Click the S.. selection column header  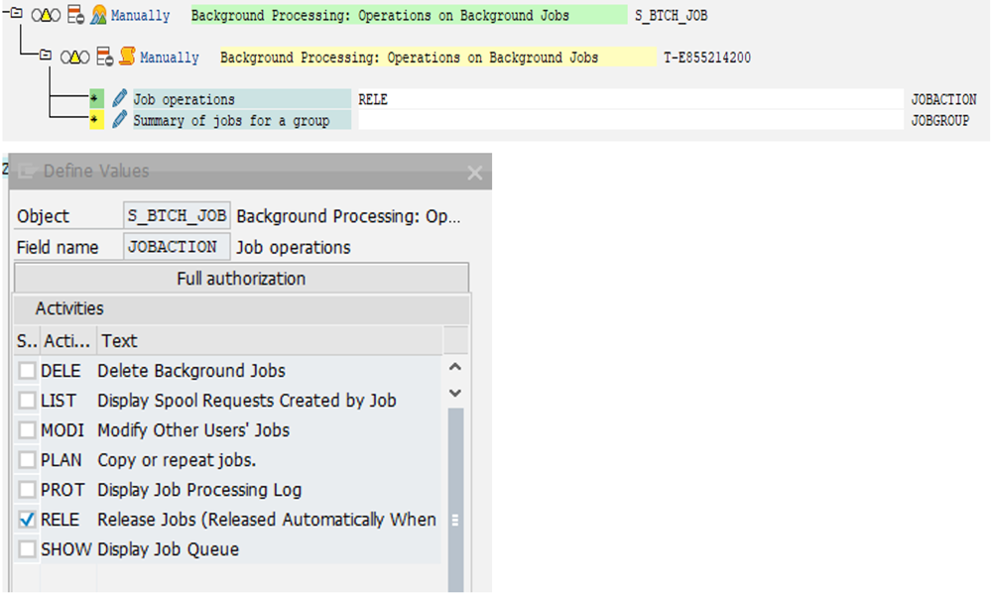pyautogui.click(x=27, y=341)
